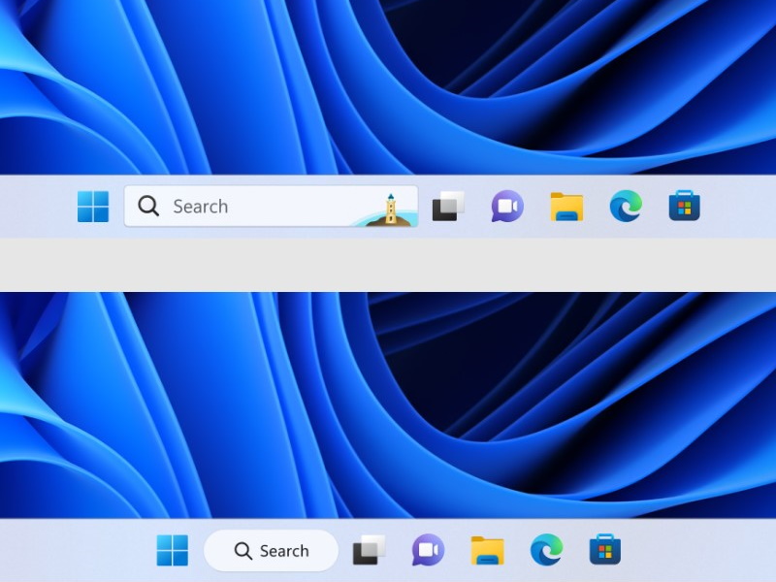Screen dimensions: 776x582
Task: Open File Explorer in upper taskbar
Action: [566, 207]
